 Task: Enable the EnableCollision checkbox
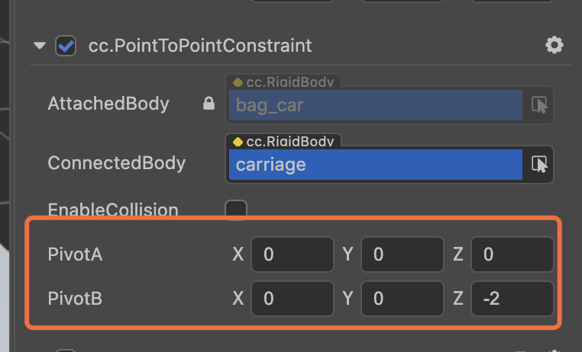(236, 210)
